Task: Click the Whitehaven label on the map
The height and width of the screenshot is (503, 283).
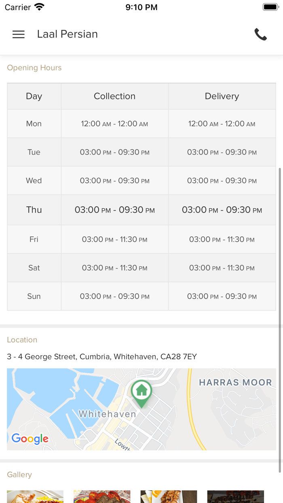Action: pyautogui.click(x=107, y=414)
